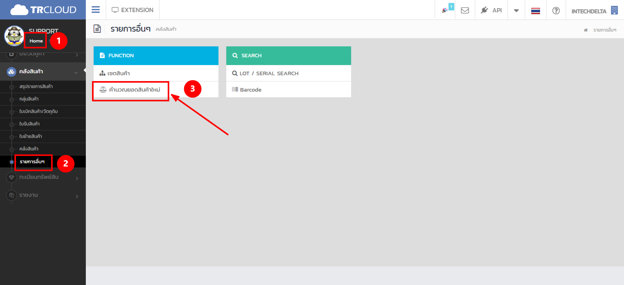The width and height of the screenshot is (624, 285).
Task: Open LOT / SERIAL SEARCH
Action: [289, 73]
